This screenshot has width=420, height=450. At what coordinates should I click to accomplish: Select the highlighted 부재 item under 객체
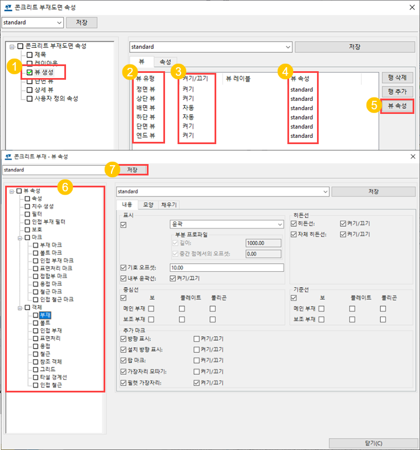coord(45,315)
